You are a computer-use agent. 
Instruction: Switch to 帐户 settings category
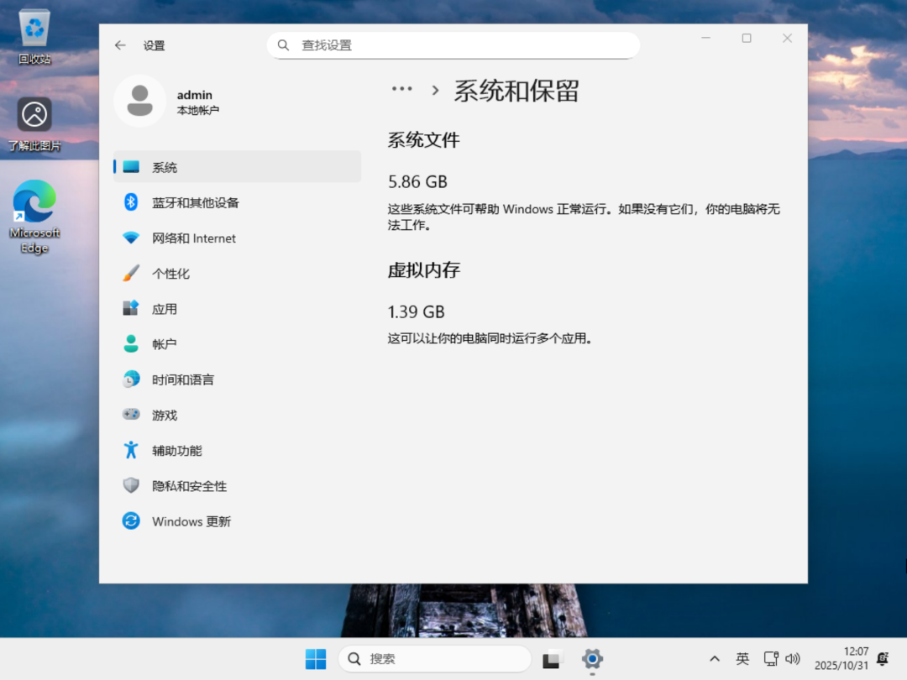click(x=237, y=343)
